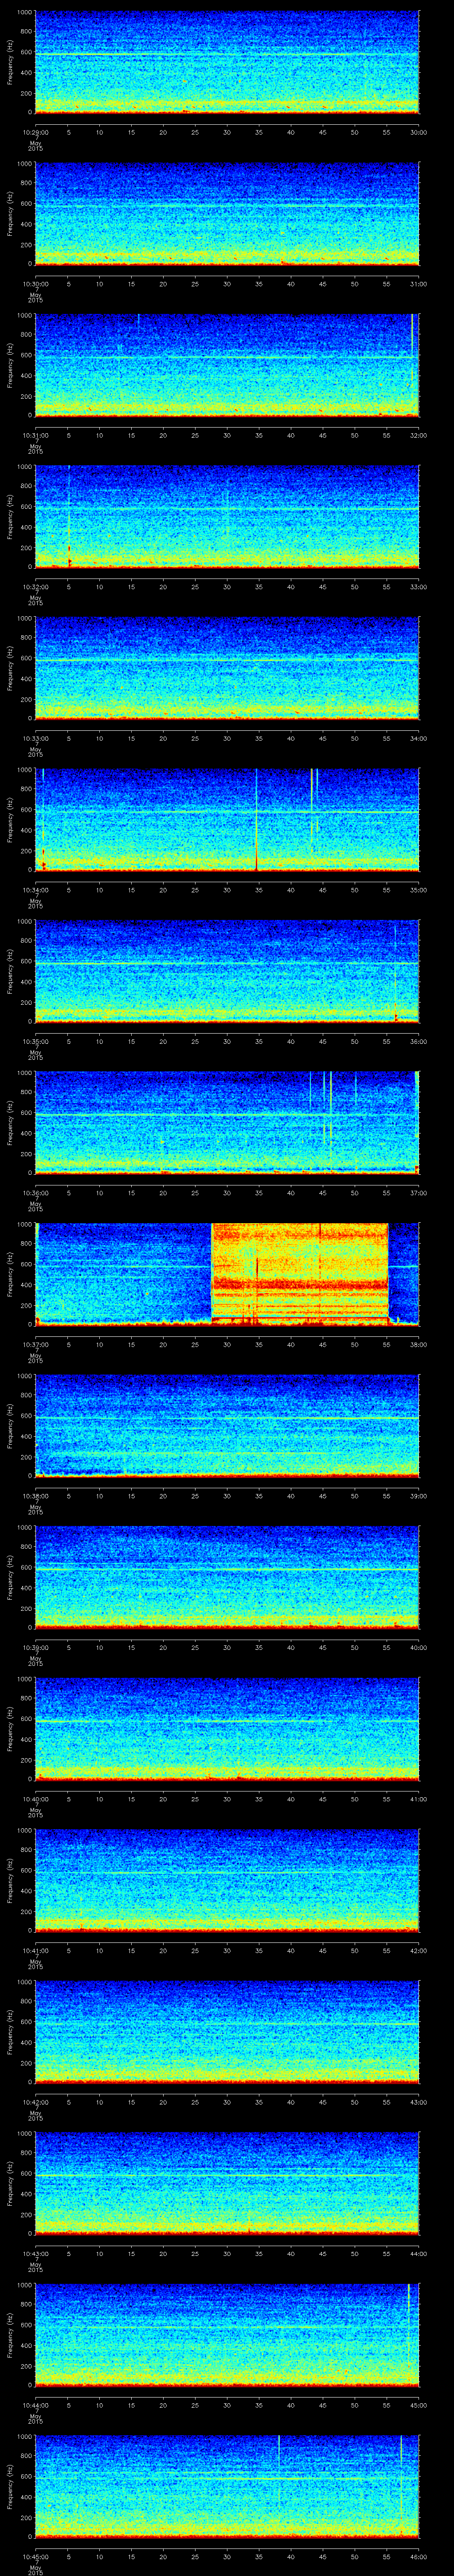Select the spectrogram panel starting at 10:35:00
The height and width of the screenshot is (2576, 454).
tap(227, 971)
